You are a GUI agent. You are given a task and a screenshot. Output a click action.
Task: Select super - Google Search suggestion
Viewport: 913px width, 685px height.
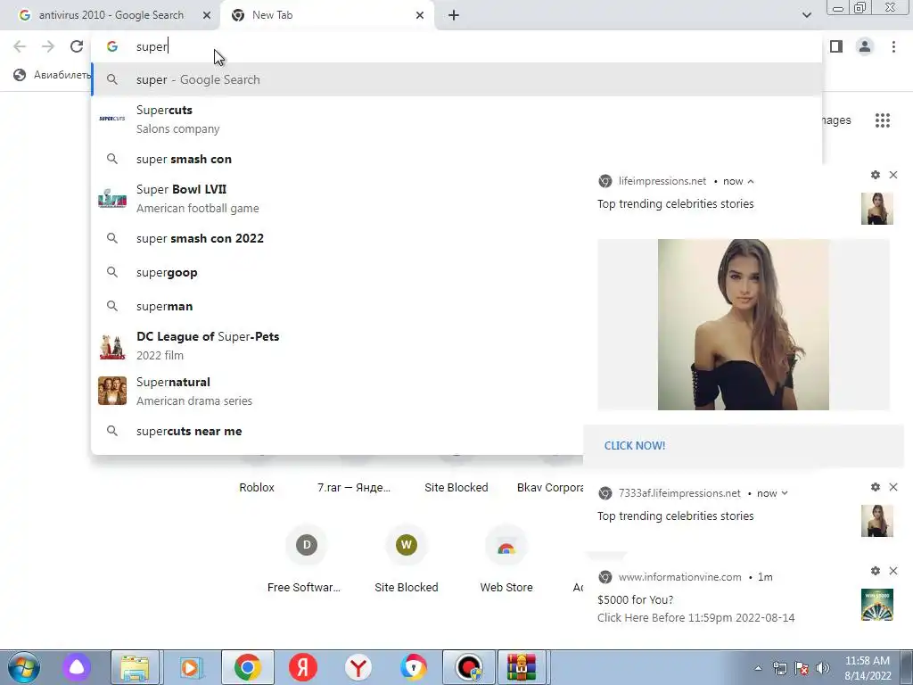tap(457, 79)
